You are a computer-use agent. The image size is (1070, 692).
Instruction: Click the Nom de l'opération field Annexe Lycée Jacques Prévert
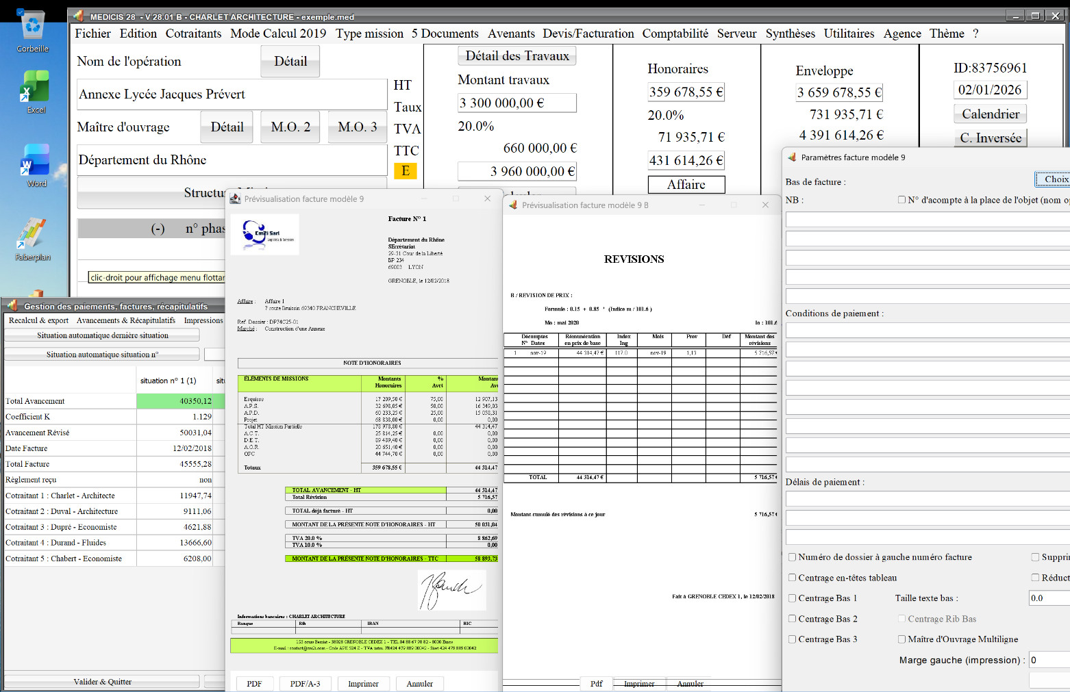pyautogui.click(x=232, y=94)
